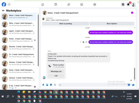This screenshot has height=103, width=139.
Task: Open Rasmita conversation in the list
Action: click(19, 48)
